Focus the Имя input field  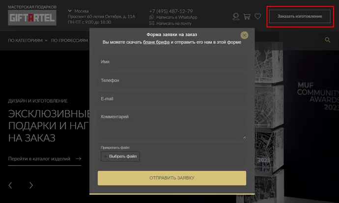click(x=171, y=62)
